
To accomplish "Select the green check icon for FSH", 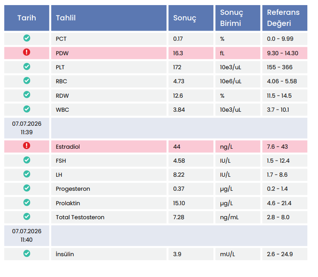I will tap(26, 160).
